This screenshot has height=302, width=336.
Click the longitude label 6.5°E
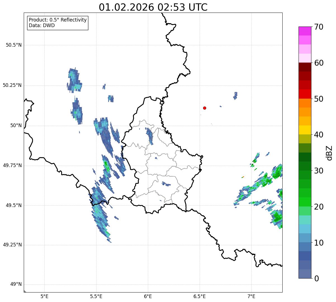(200, 296)
